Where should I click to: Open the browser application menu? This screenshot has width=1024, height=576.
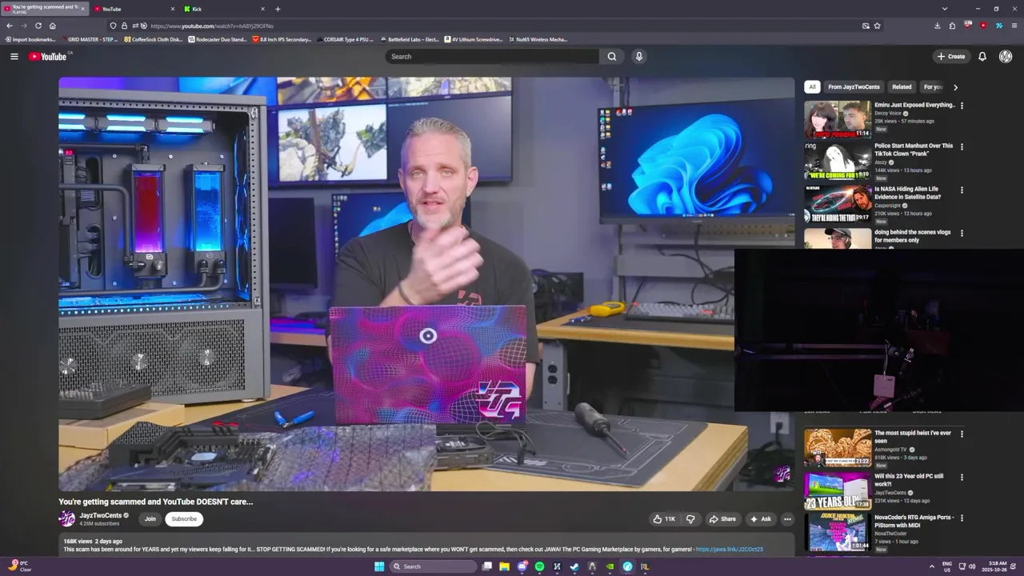pyautogui.click(x=1014, y=26)
